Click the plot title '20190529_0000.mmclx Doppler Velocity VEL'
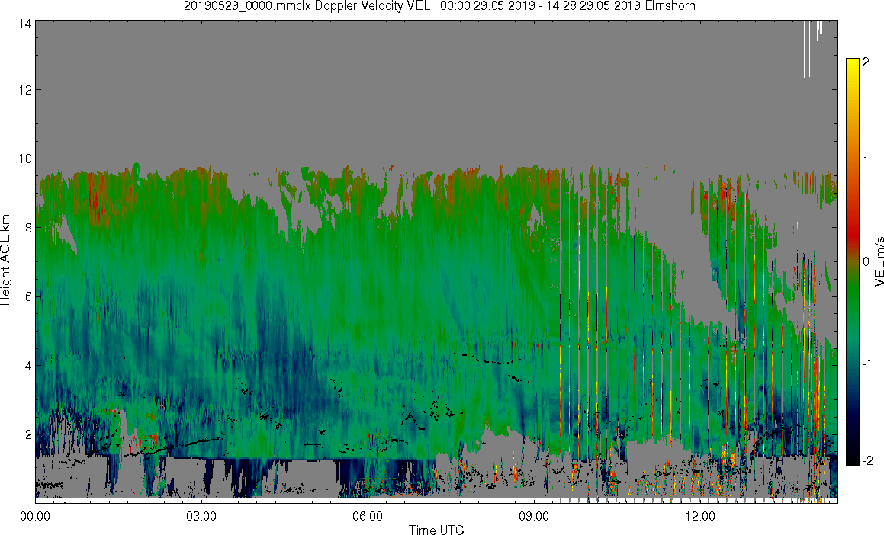884x535 pixels. pyautogui.click(x=308, y=6)
